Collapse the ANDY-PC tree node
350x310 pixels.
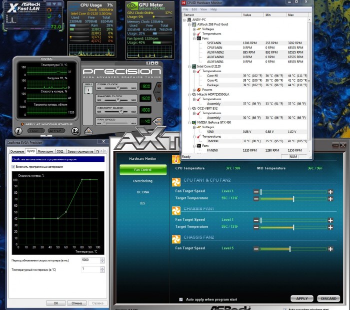pyautogui.click(x=184, y=20)
